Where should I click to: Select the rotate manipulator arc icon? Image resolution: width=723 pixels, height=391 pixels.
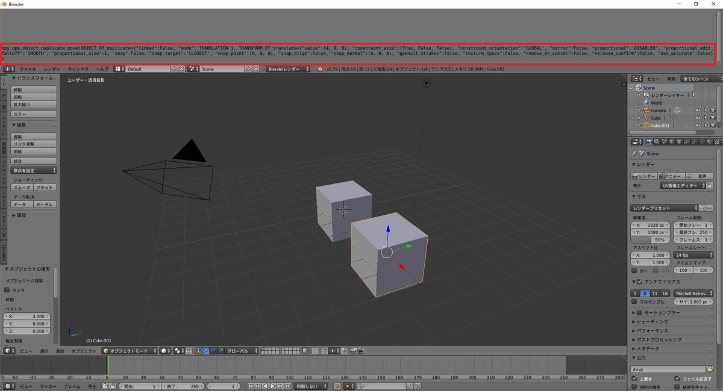tap(212, 351)
